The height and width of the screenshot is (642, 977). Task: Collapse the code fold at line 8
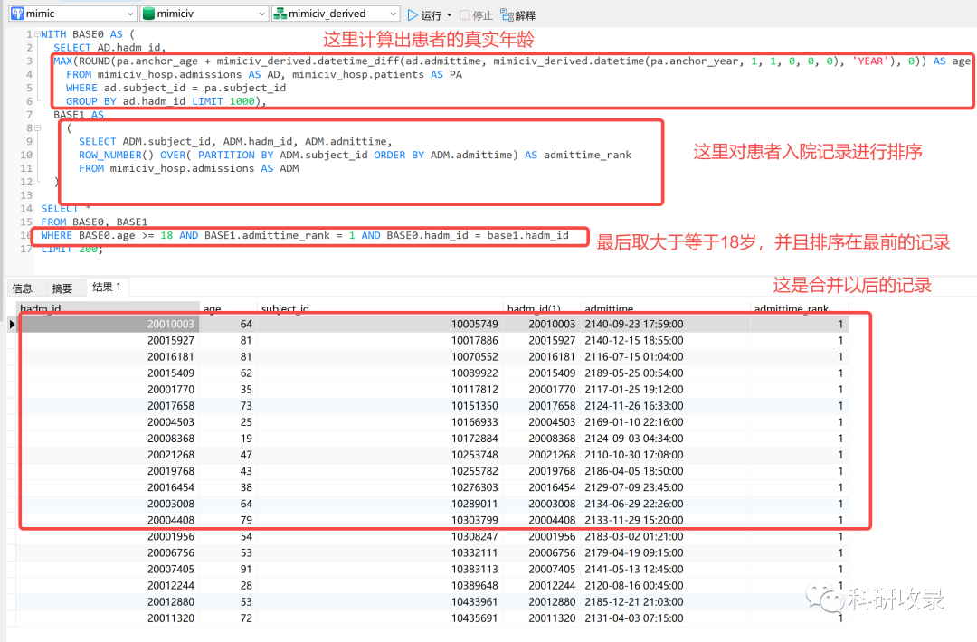pyautogui.click(x=37, y=128)
